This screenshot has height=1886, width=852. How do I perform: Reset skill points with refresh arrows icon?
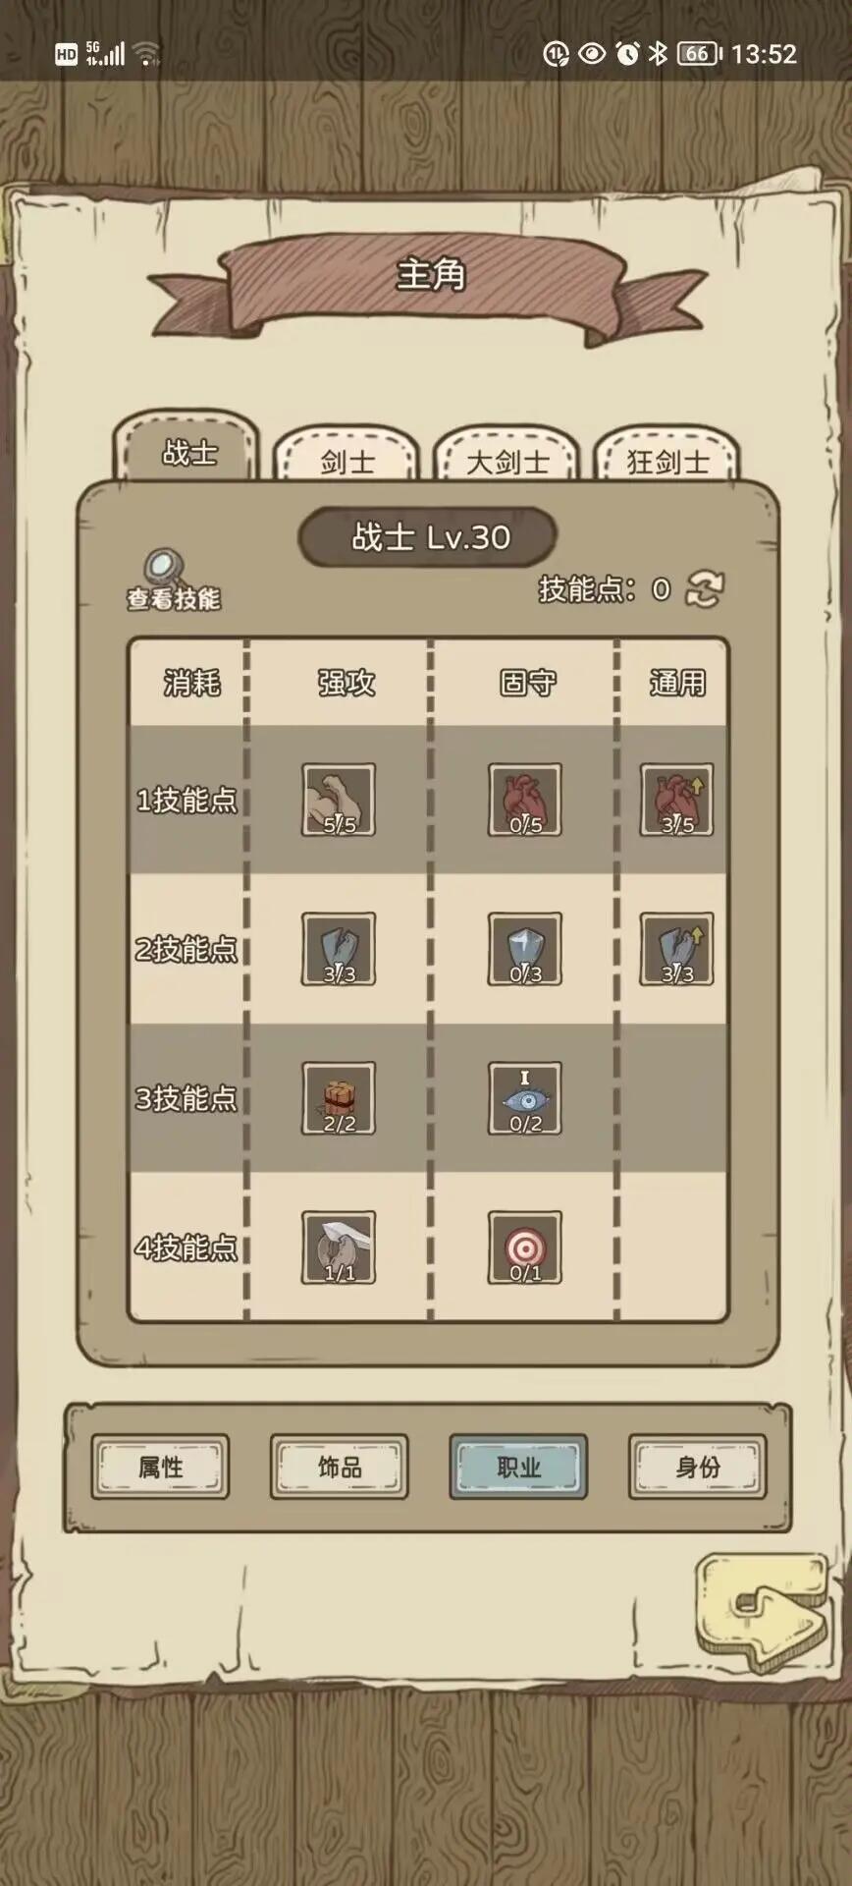[x=705, y=589]
